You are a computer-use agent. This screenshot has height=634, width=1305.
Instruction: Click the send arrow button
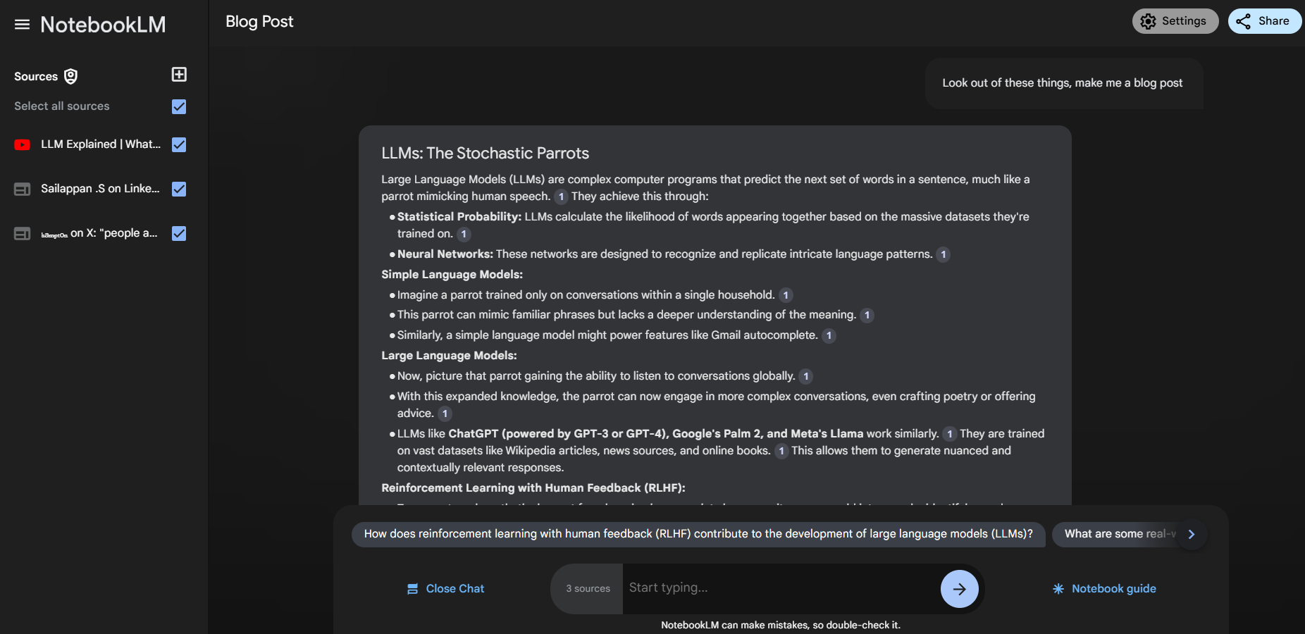click(x=959, y=589)
